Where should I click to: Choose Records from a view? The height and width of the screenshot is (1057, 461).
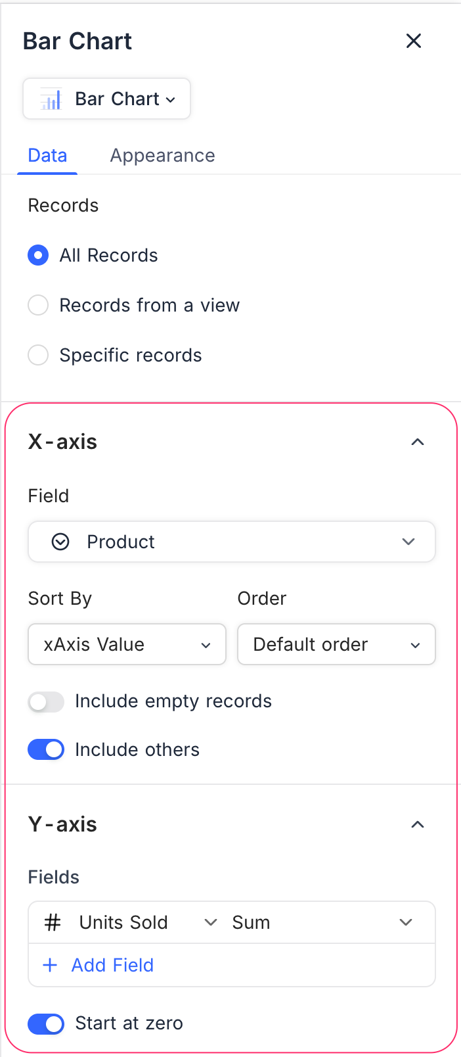pyautogui.click(x=38, y=305)
